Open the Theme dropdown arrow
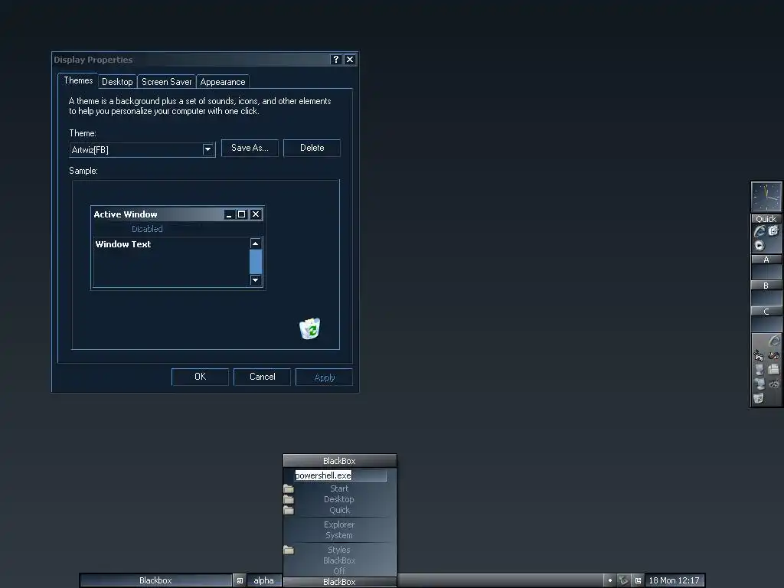This screenshot has height=588, width=784. (208, 149)
